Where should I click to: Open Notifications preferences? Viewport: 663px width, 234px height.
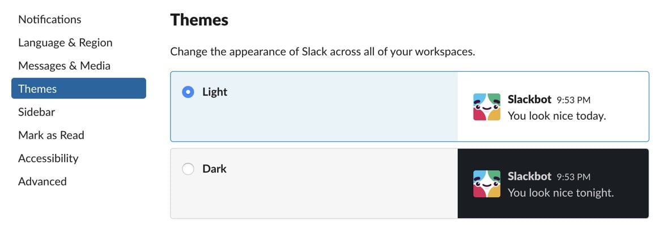(x=49, y=19)
